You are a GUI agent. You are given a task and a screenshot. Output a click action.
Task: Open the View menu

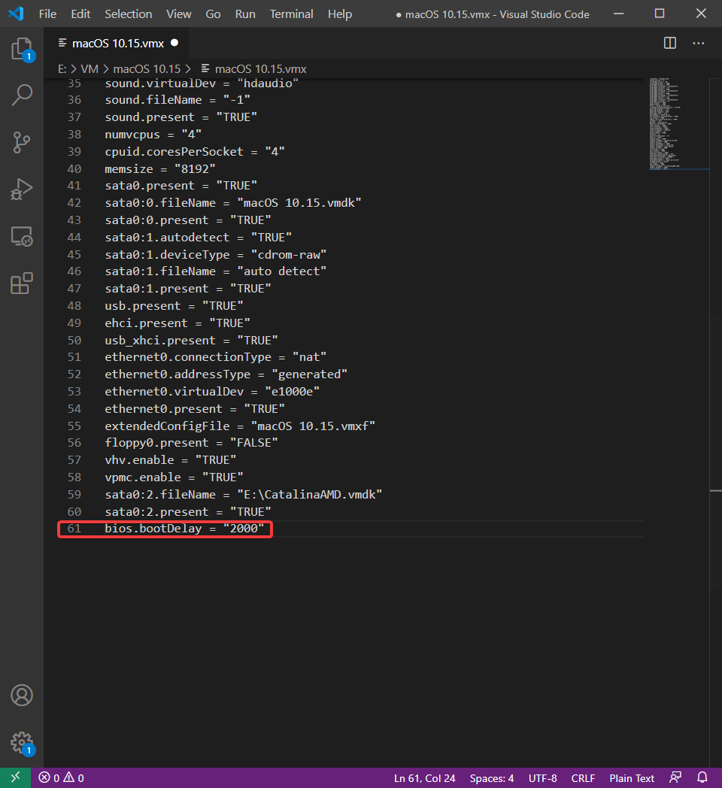[x=178, y=14]
